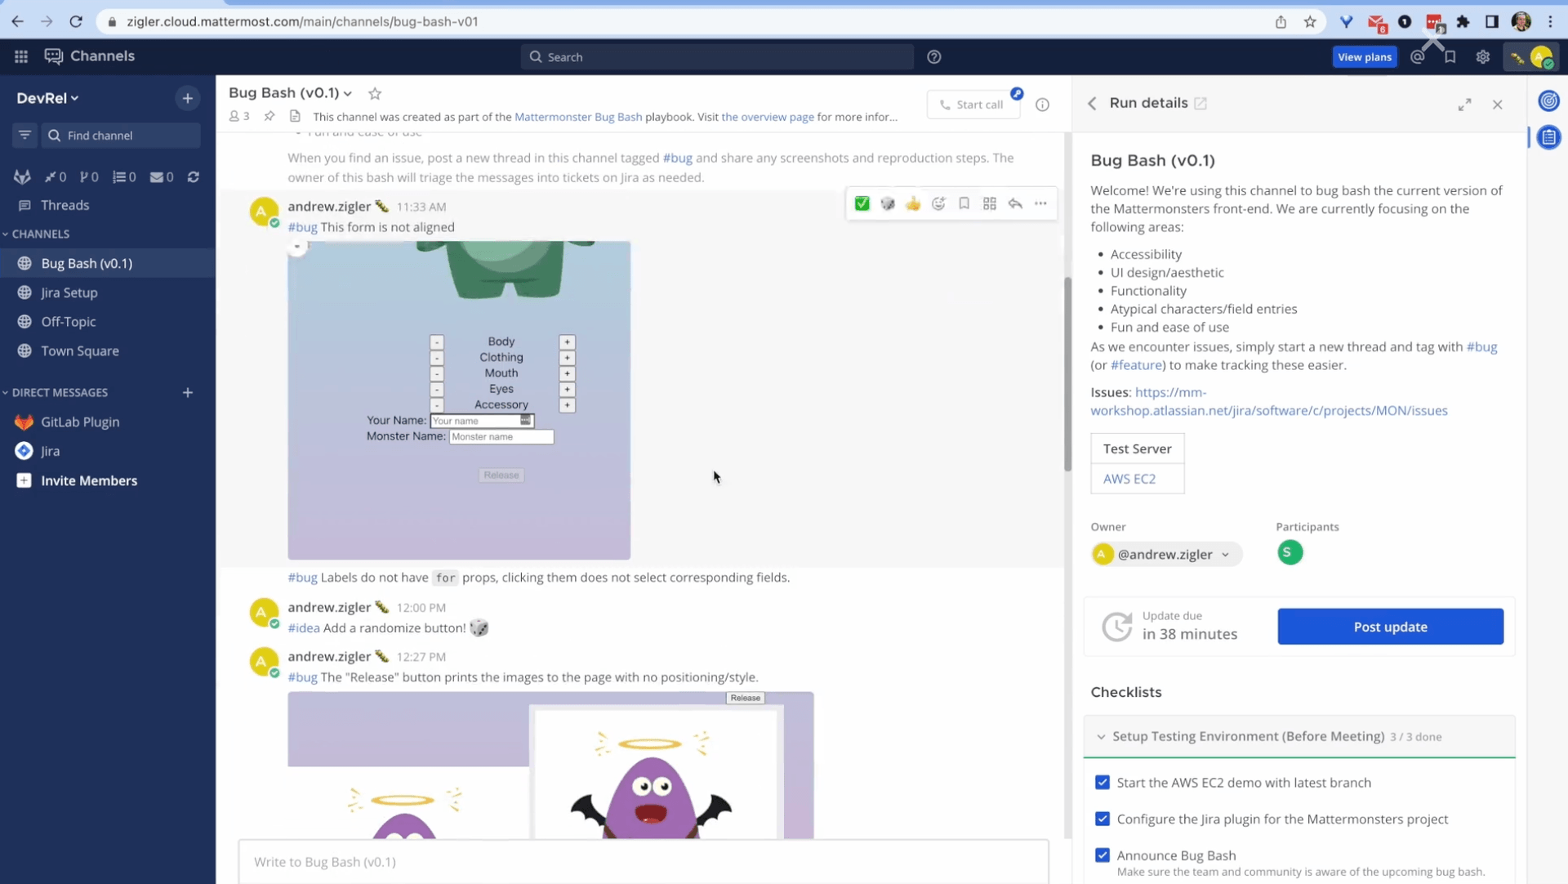Start call in channel
Screen dimensions: 1568x884
point(973,105)
